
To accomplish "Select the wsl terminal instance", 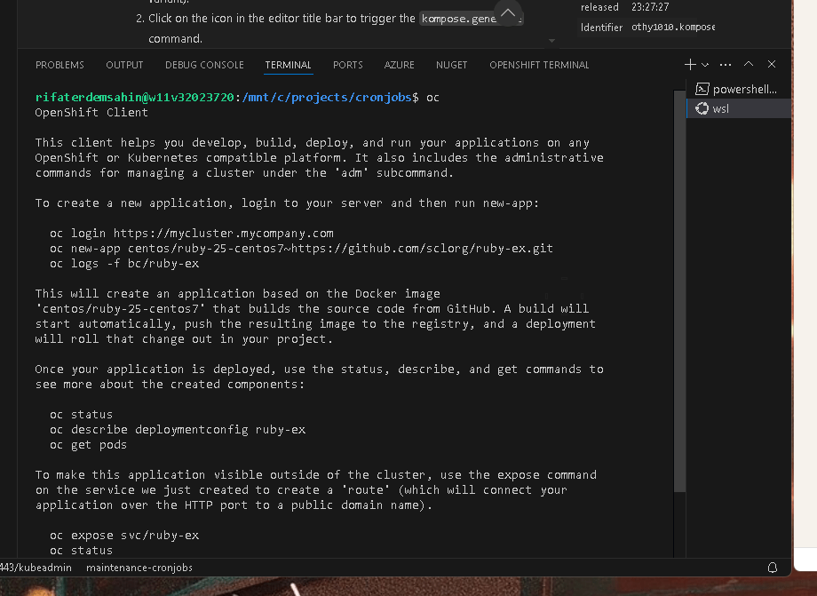I will click(x=738, y=109).
